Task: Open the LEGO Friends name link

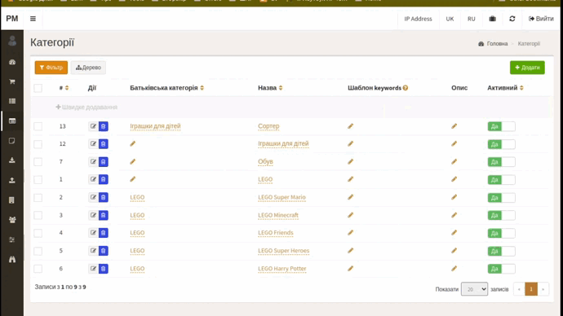Action: click(276, 233)
